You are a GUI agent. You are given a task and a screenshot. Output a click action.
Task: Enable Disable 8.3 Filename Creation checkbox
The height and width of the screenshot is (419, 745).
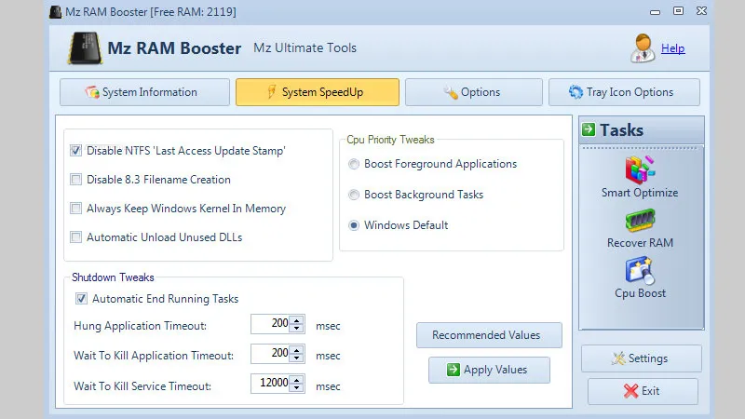coord(76,180)
